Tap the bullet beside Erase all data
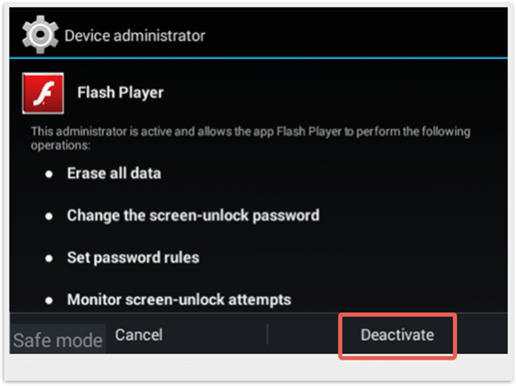Viewport: 516px width, 386px height. (49, 174)
